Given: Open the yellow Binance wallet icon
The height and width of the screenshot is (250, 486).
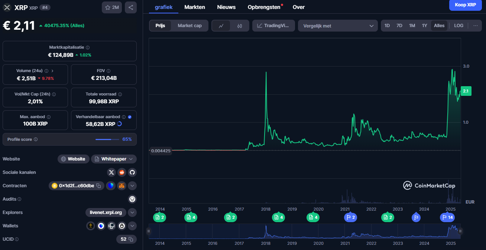Looking at the screenshot, I should pos(91,226).
